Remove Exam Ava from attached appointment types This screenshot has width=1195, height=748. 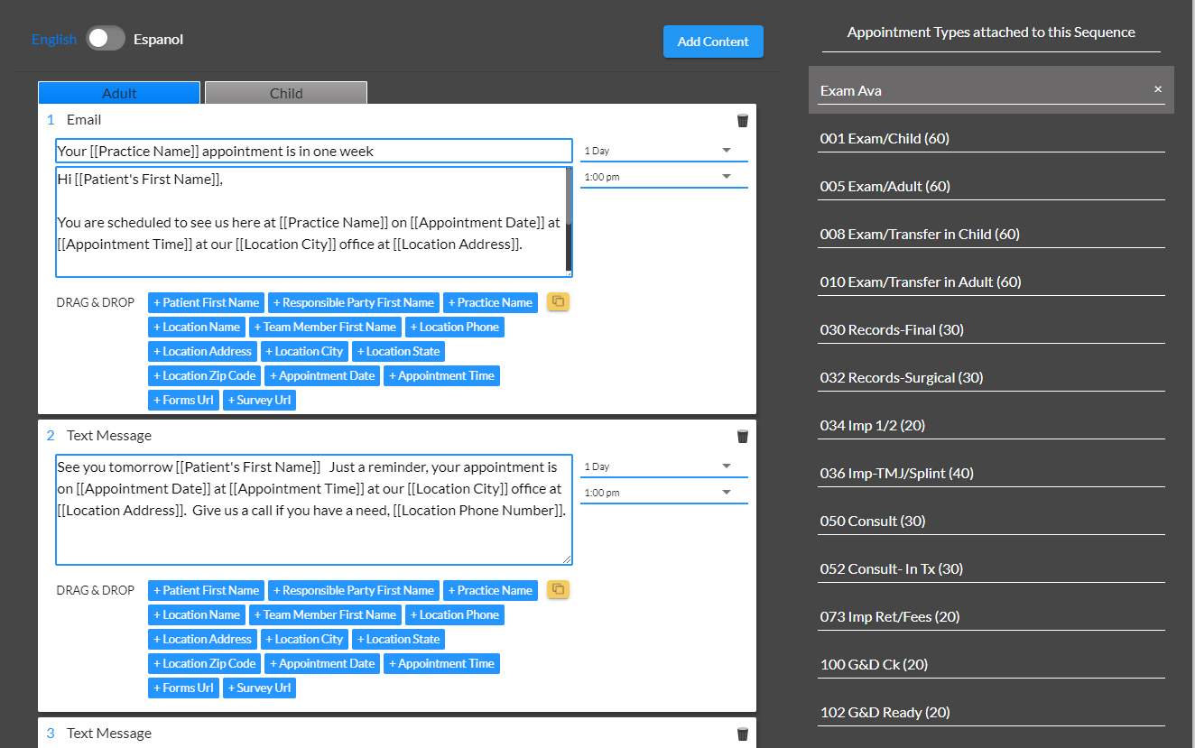(1158, 88)
